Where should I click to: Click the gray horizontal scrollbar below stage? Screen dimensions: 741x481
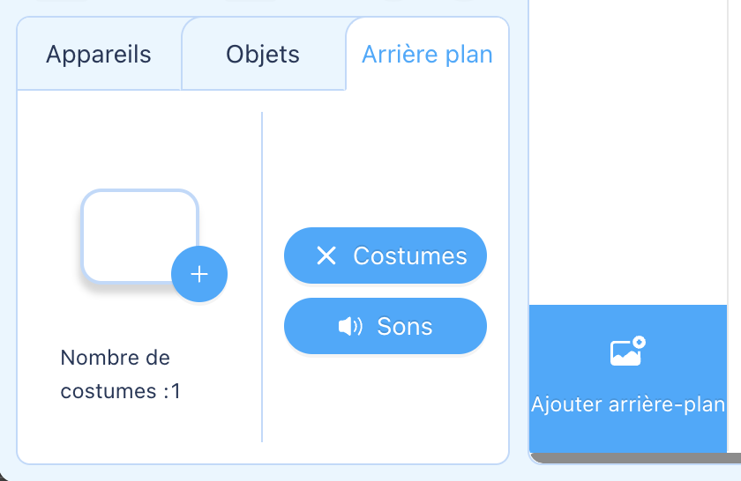tap(636, 458)
